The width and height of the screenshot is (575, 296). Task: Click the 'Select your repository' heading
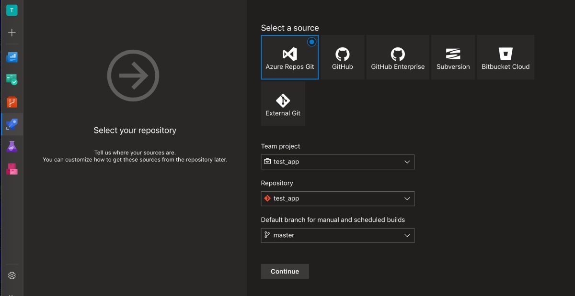pyautogui.click(x=135, y=130)
